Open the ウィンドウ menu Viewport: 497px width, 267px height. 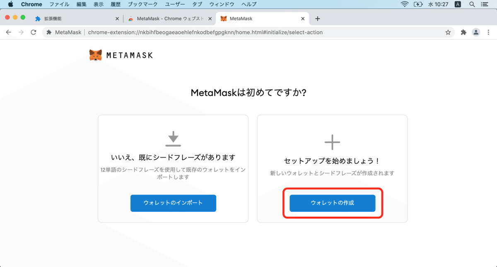[x=222, y=4]
